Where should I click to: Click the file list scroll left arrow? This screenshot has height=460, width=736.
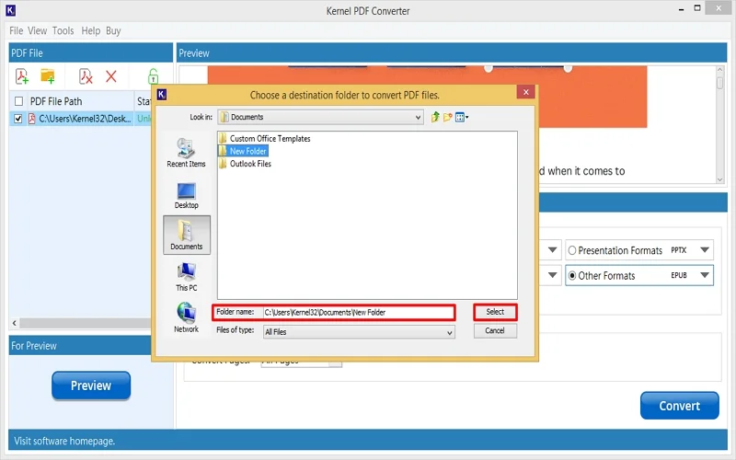pyautogui.click(x=14, y=323)
